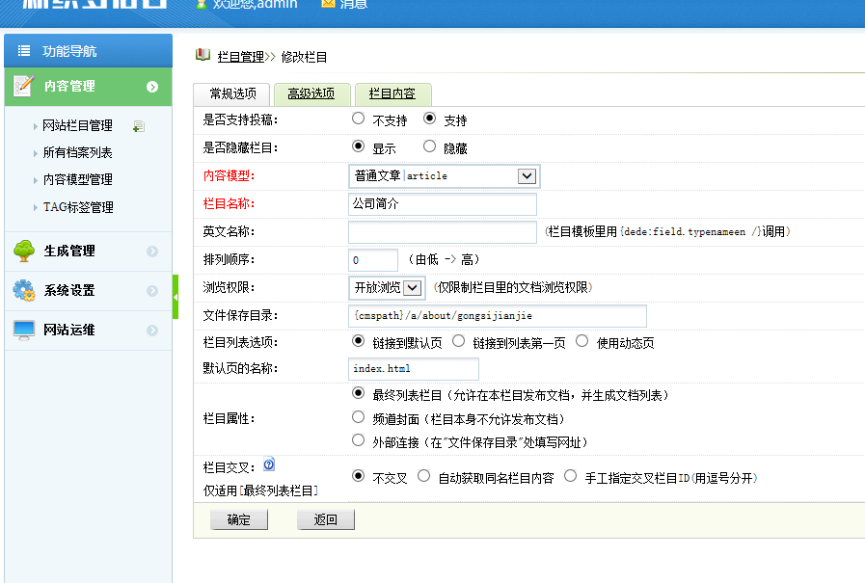Click the 功能导航 list icon
865x583 pixels.
pyautogui.click(x=24, y=51)
